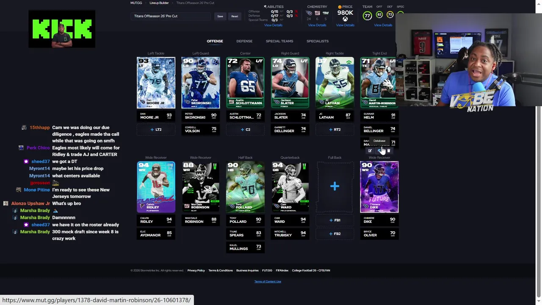Click the Gunnar Helm 91 row

[379, 116]
